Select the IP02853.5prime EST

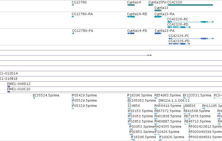(x=130, y=124)
